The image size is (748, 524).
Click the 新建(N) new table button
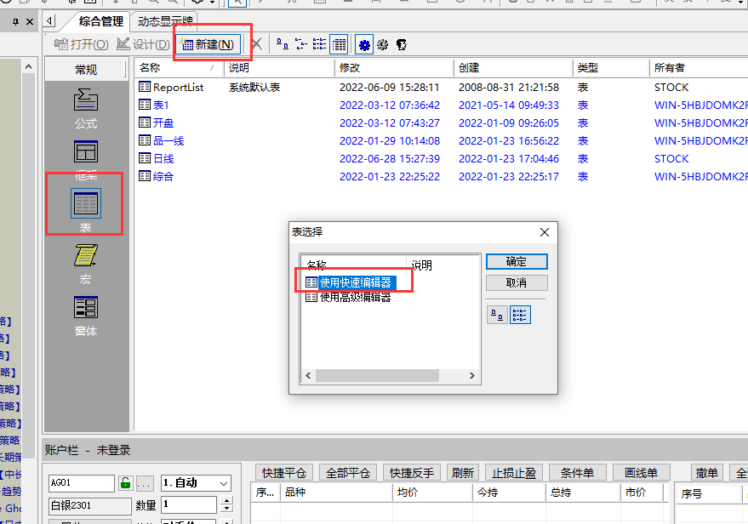208,45
